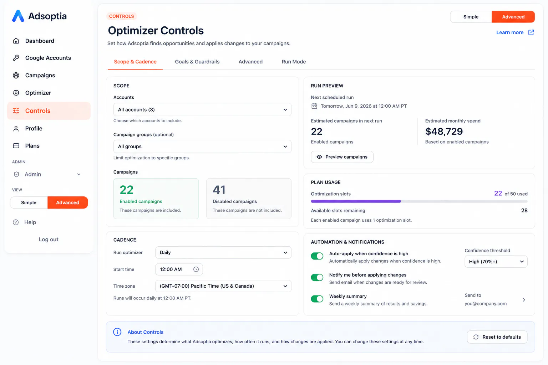Open the All accounts (3) dropdown

pyautogui.click(x=202, y=109)
